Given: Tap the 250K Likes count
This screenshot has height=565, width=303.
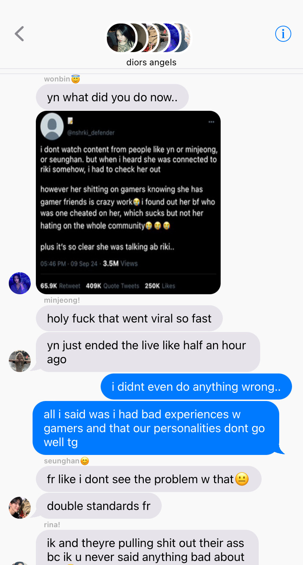Looking at the screenshot, I should 160,286.
